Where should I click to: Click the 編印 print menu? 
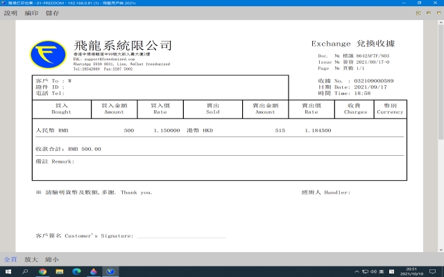(31, 13)
